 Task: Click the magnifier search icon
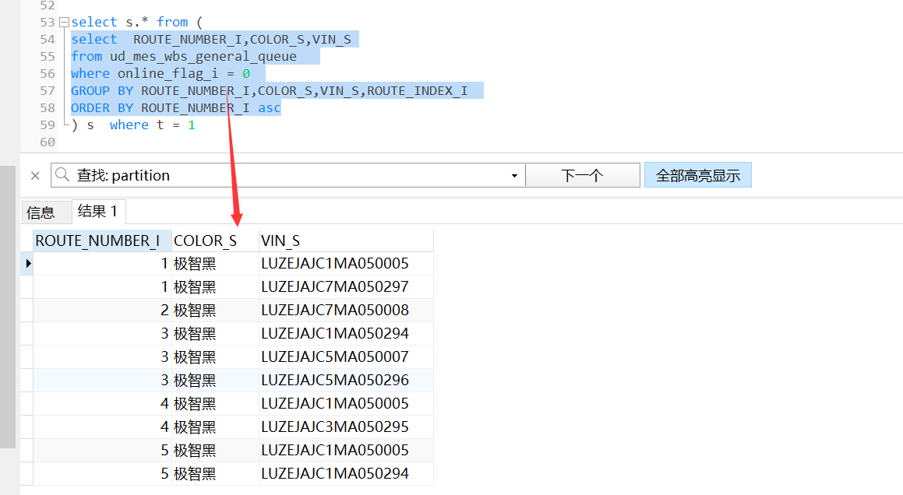click(x=62, y=175)
